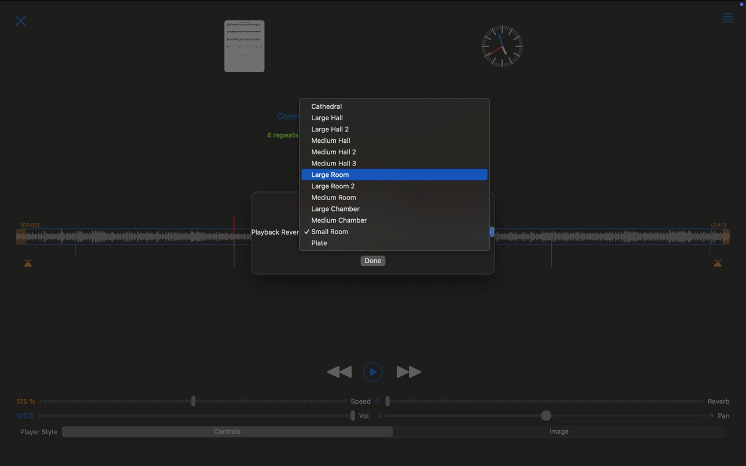Click the right orange loop end marker
The width and height of the screenshot is (746, 466).
[x=718, y=264]
